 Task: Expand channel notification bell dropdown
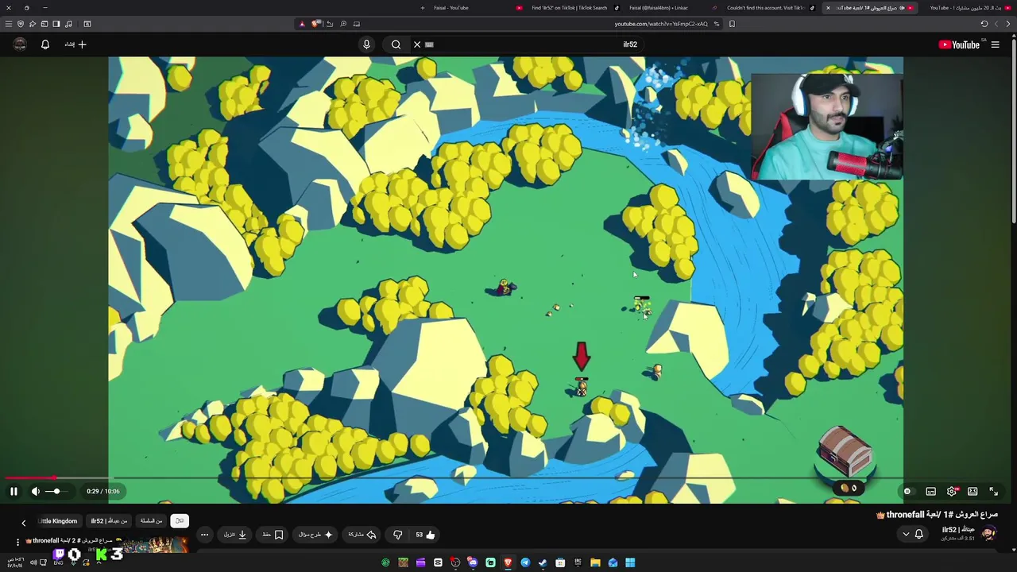912,534
